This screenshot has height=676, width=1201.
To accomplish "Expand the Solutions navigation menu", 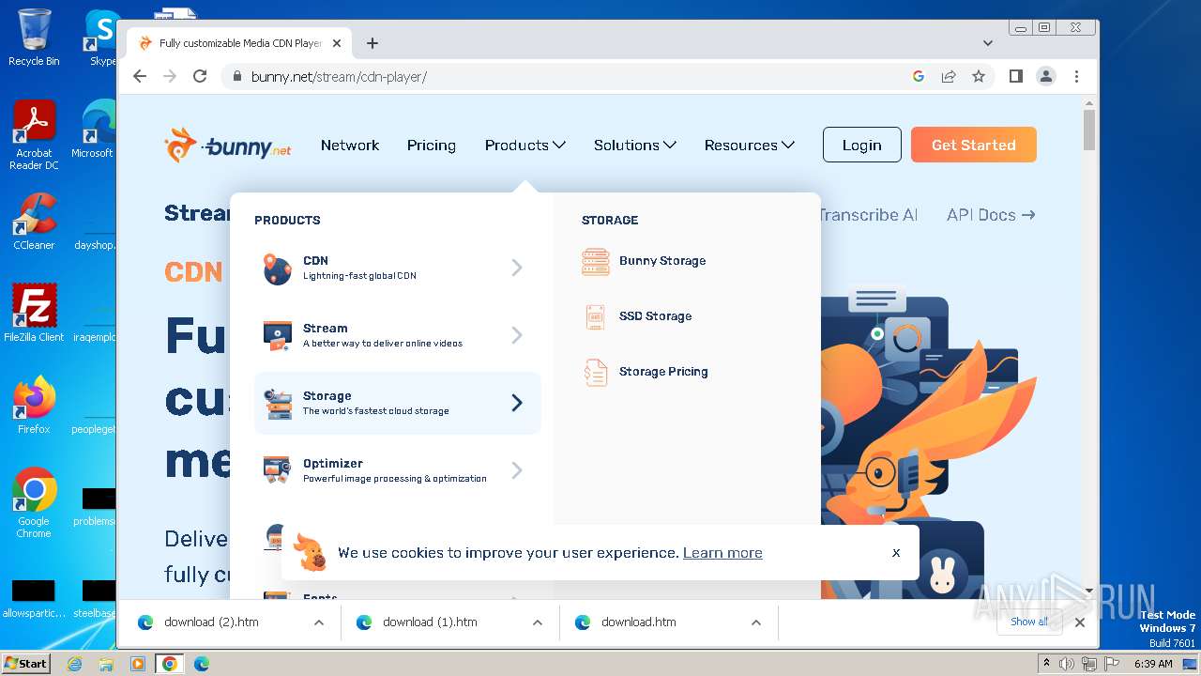I will (634, 146).
